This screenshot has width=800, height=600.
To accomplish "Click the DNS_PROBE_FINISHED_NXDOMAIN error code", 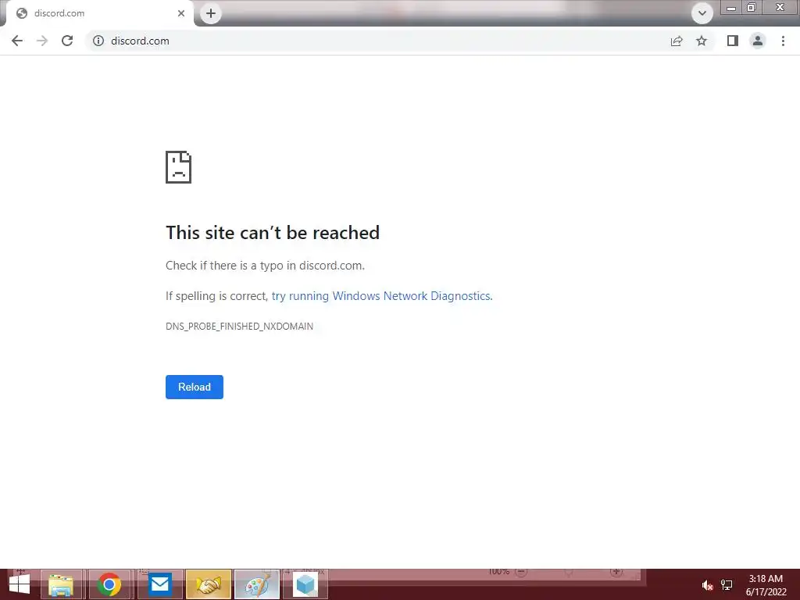I will pyautogui.click(x=239, y=326).
